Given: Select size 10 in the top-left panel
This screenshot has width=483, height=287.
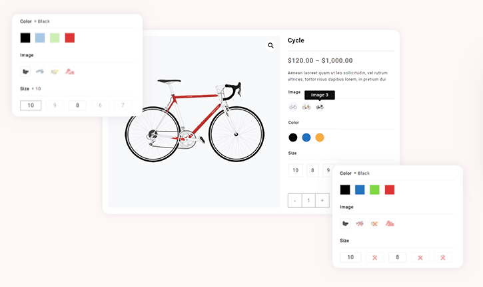Looking at the screenshot, I should coord(31,105).
